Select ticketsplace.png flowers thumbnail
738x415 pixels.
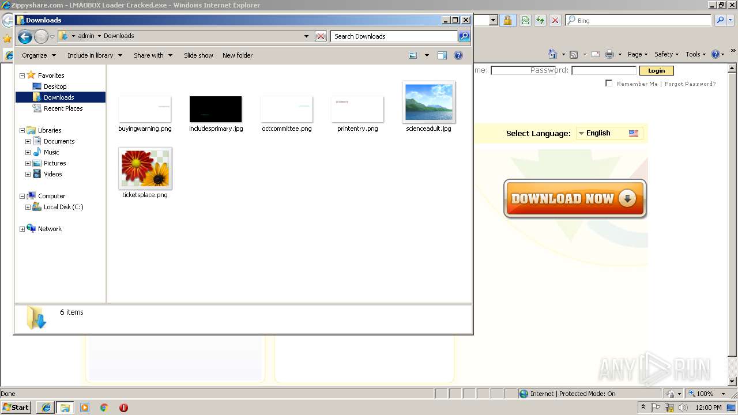[145, 168]
